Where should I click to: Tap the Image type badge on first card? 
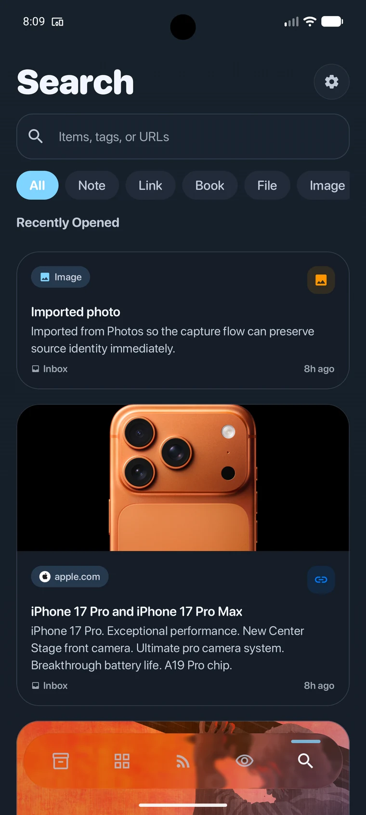[61, 277]
